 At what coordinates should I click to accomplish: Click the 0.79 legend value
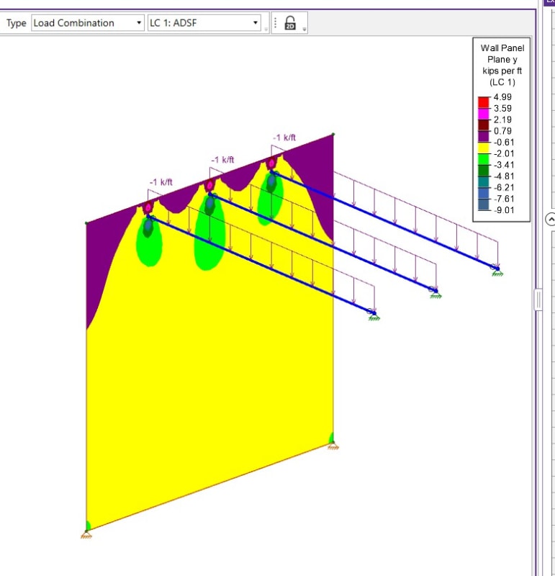(503, 131)
